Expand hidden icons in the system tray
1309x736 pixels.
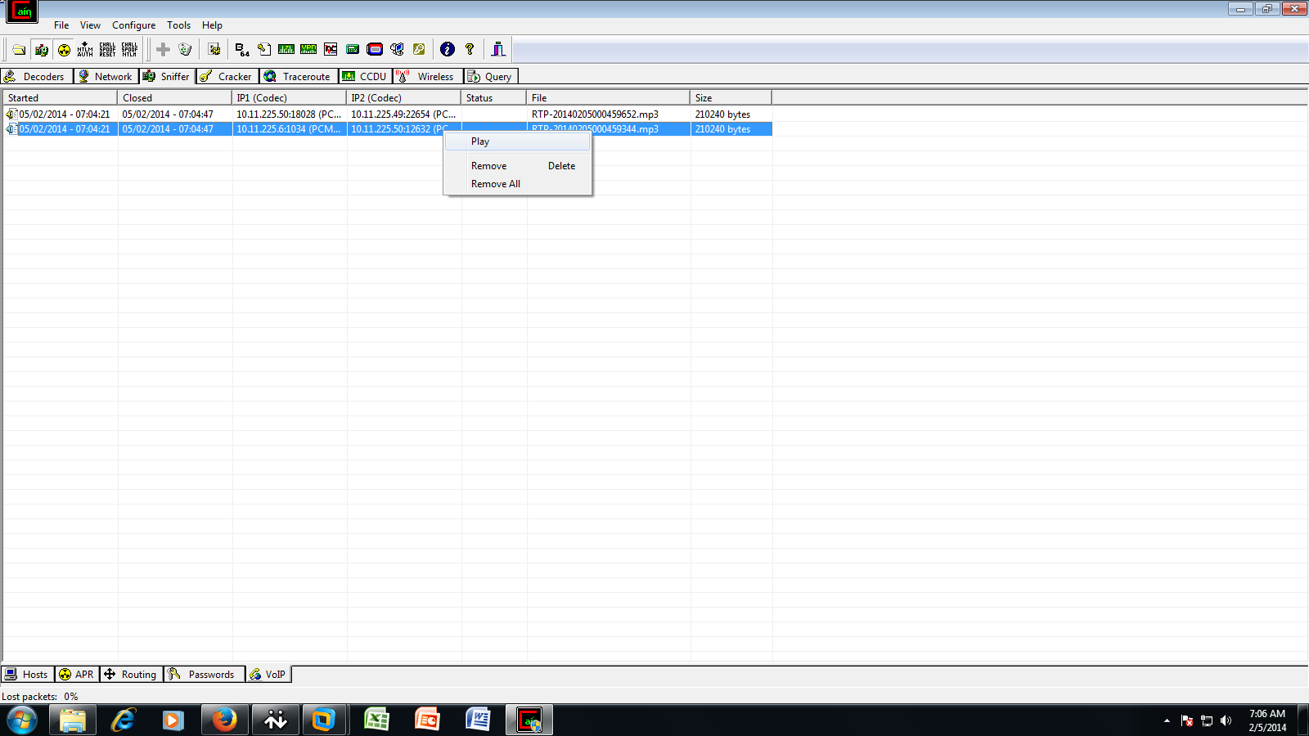(x=1166, y=720)
